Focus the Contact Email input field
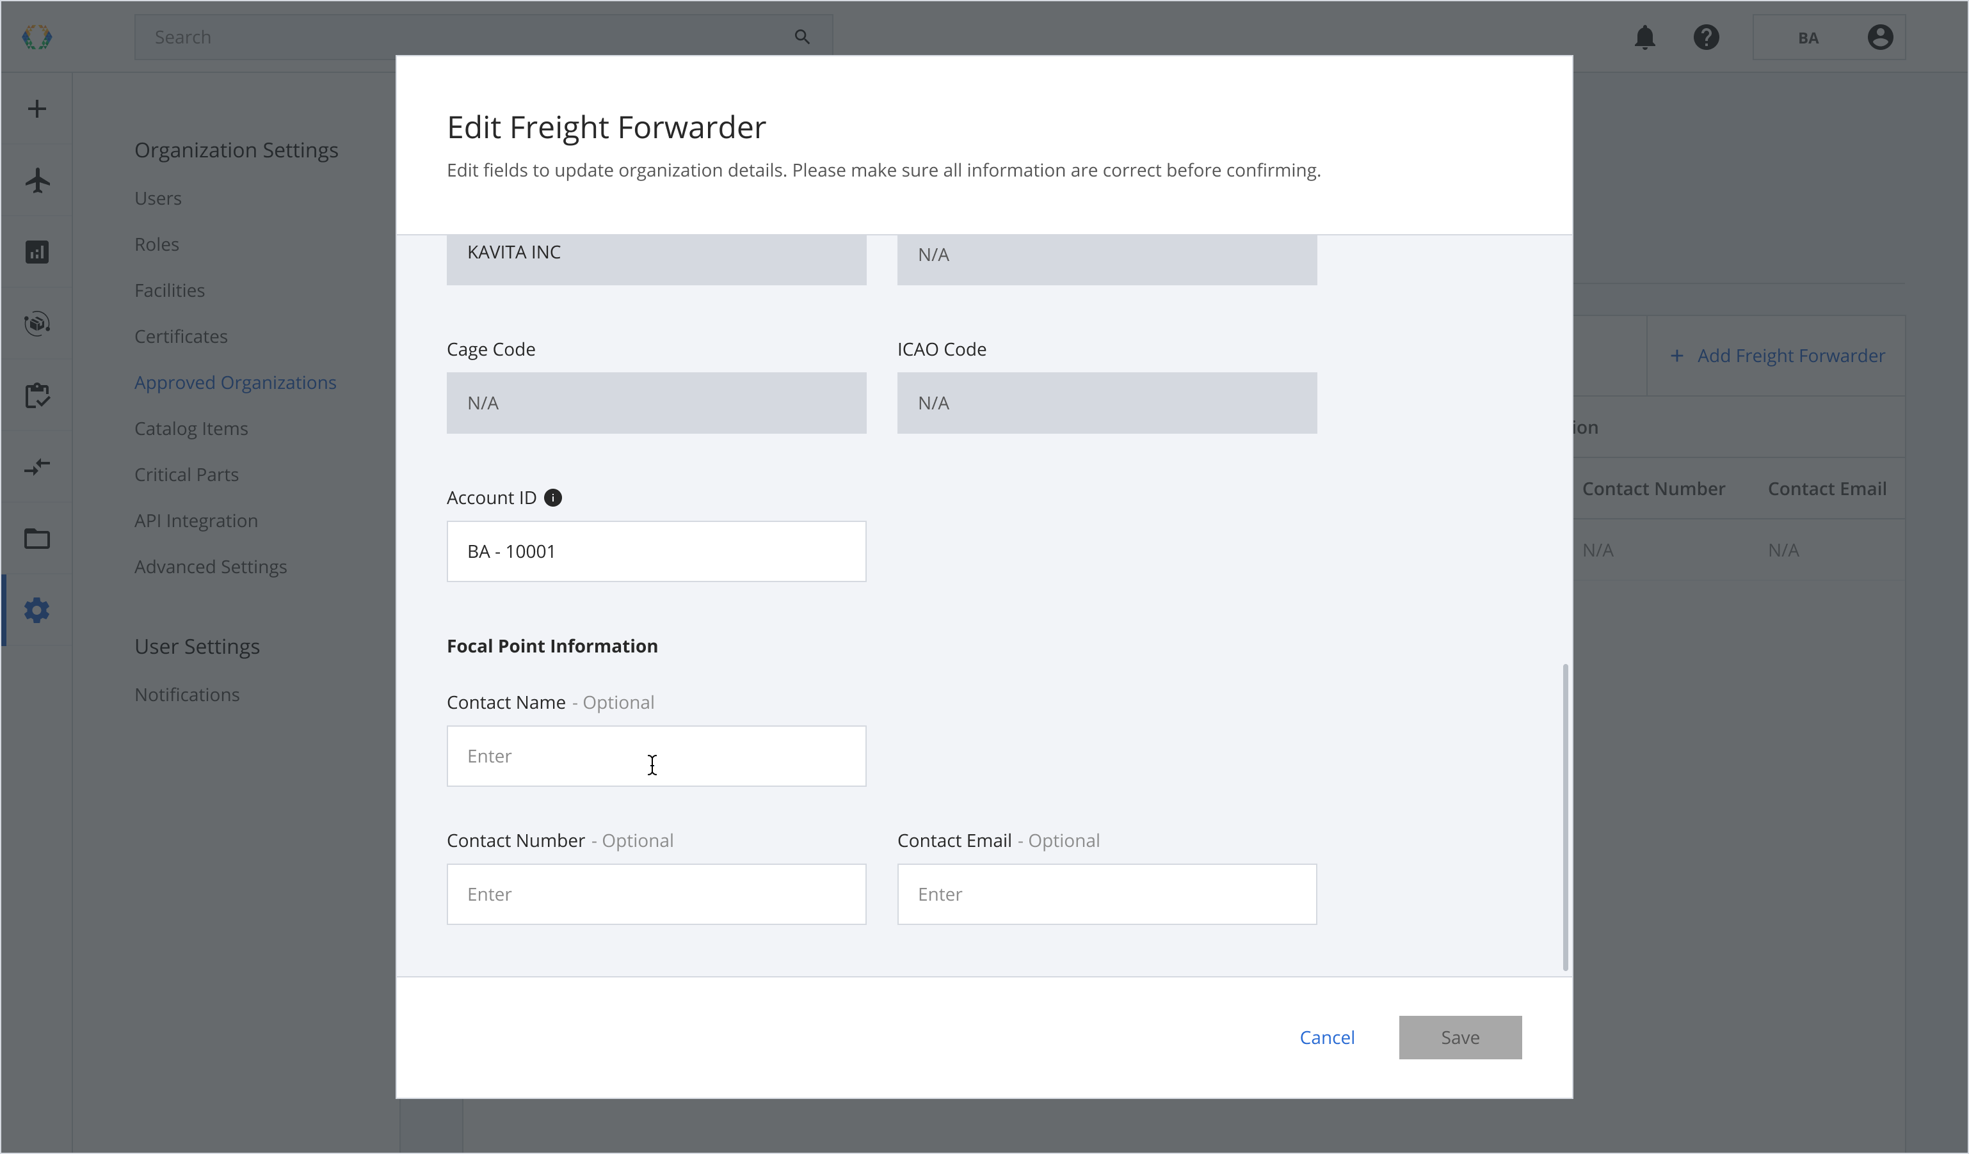This screenshot has height=1154, width=1969. pos(1106,894)
